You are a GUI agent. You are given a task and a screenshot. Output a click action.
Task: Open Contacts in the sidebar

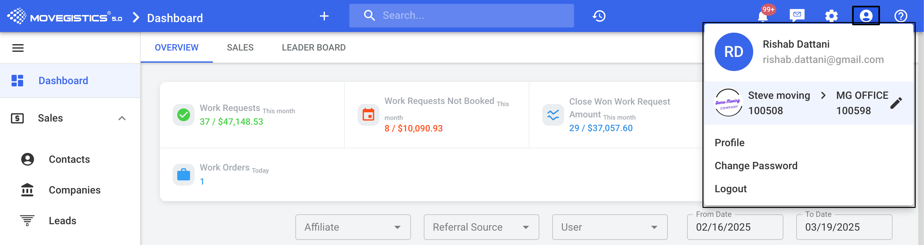click(69, 159)
